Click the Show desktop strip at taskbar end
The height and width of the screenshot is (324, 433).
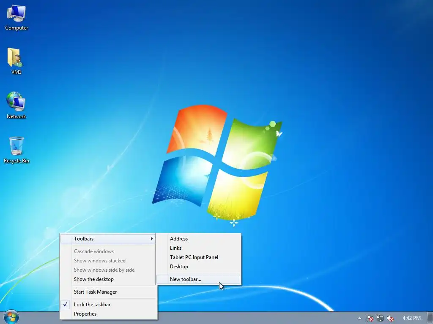(430, 318)
